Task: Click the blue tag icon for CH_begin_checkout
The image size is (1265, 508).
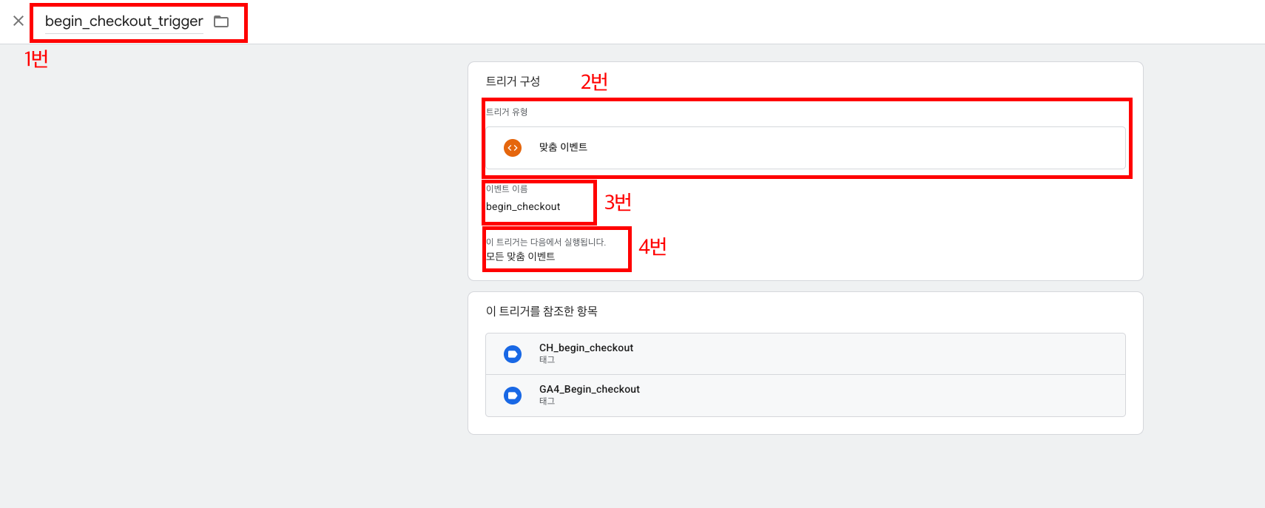Action: coord(512,354)
